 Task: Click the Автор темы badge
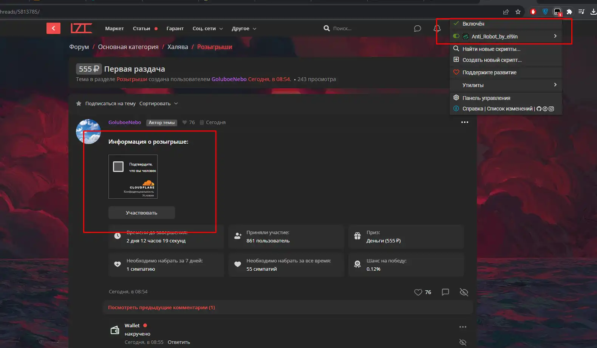pos(162,123)
